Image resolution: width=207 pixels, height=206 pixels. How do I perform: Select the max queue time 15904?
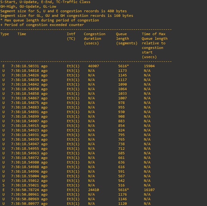[149, 66]
